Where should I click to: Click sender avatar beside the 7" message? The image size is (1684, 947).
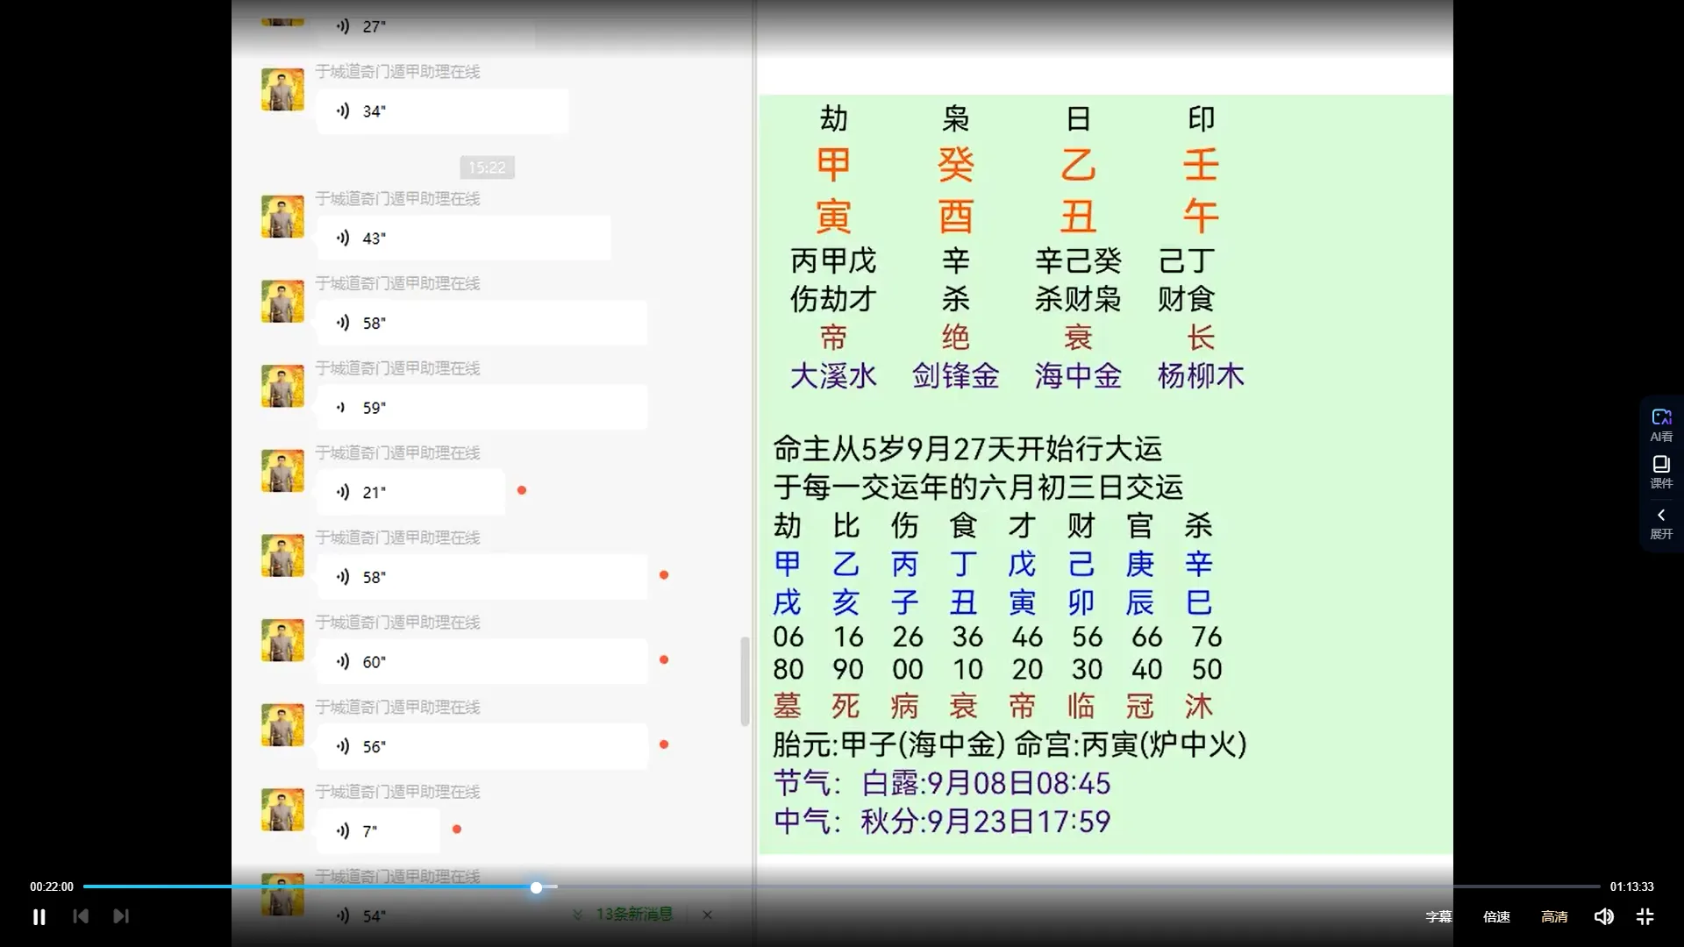coord(282,810)
